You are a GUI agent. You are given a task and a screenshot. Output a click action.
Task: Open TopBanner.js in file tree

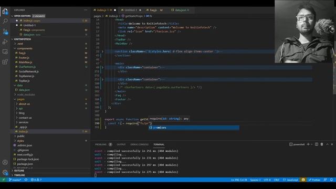[x=26, y=76]
